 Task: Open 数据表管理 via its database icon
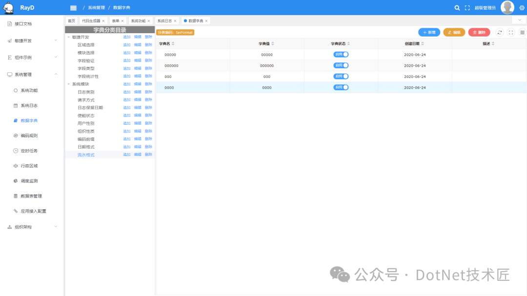coord(16,196)
